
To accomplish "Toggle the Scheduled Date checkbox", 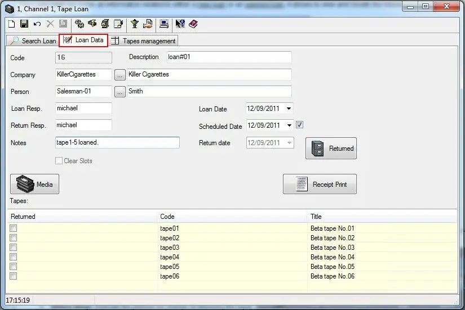I will click(x=300, y=125).
